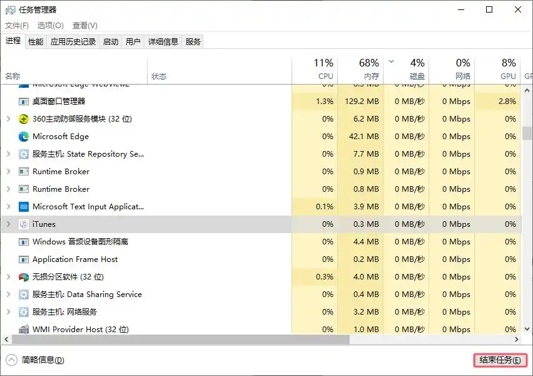
Task: Sort processes by GPU column
Action: tap(497, 71)
